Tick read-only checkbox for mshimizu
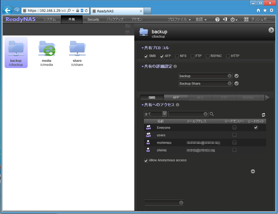Screen dimensions: 278x214 tap(234, 142)
